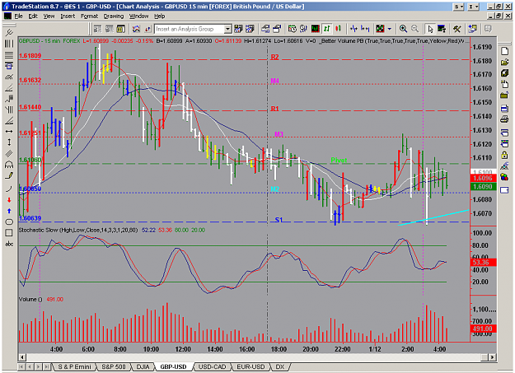Image resolution: width=515 pixels, height=373 pixels.
Task: Switch to the S&P 500 tab
Action: click(x=114, y=366)
